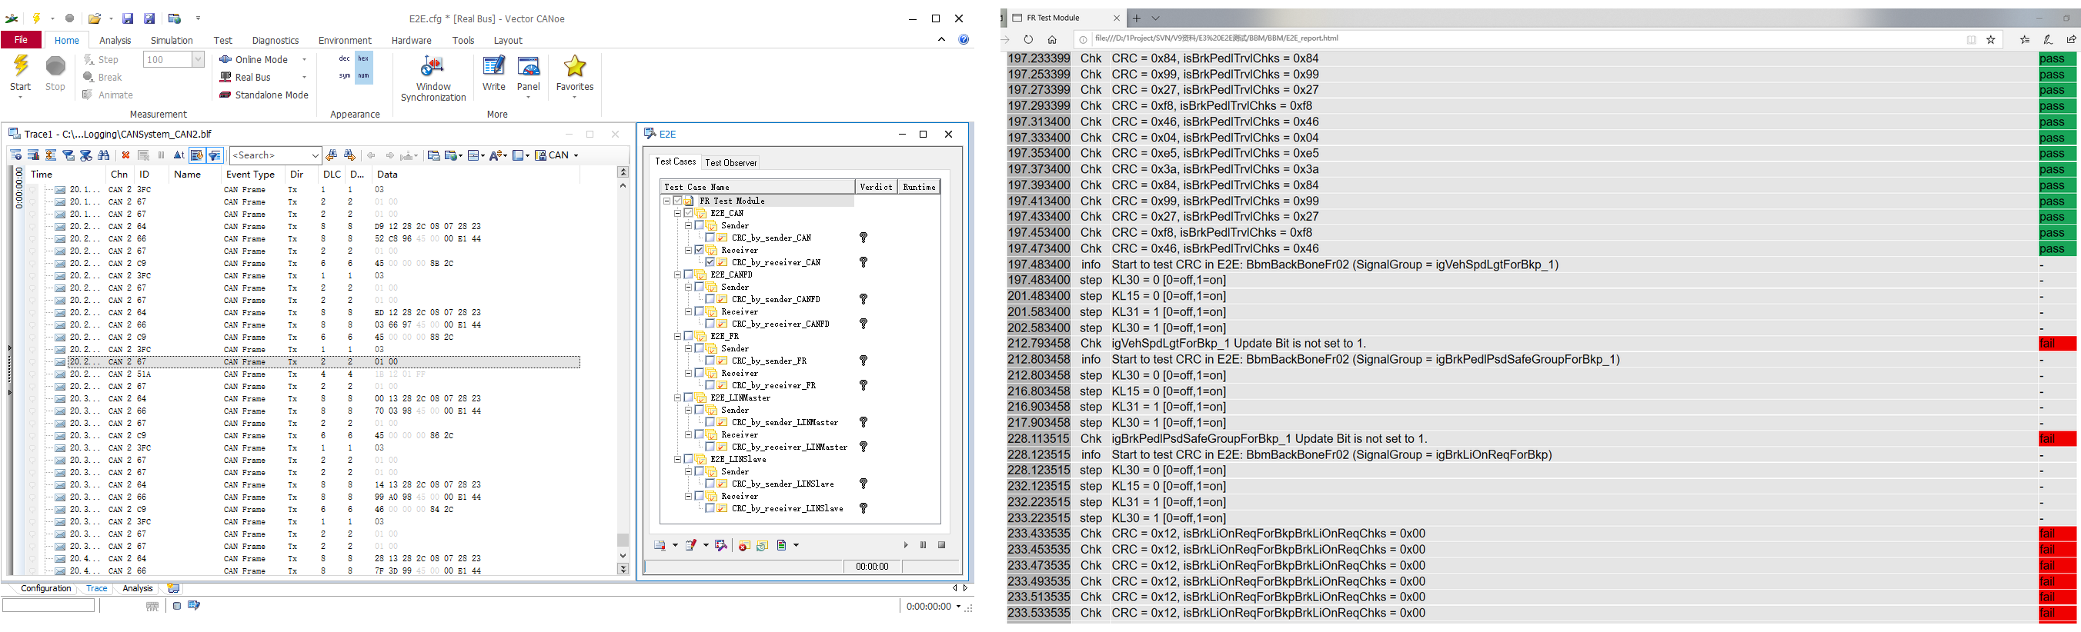2081x632 pixels.
Task: Save the configuration with the floppy disk icon
Action: (128, 18)
